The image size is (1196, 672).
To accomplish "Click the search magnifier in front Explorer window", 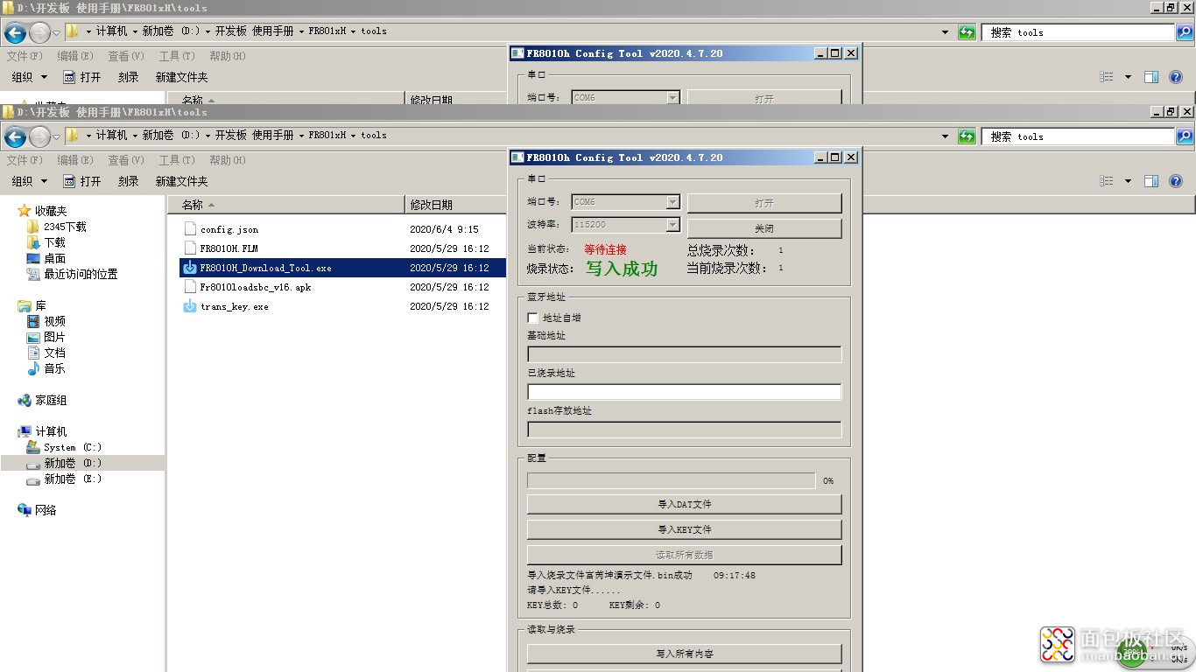I will pos(1184,136).
